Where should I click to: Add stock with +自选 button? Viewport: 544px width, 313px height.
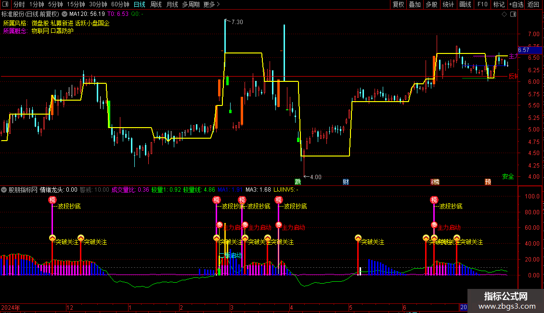516,4
